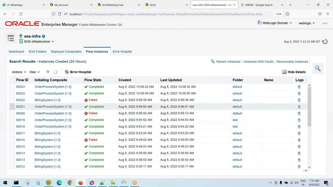Click the Completed state of flow 80012
This screenshot has height=187, width=333.
tap(94, 166)
